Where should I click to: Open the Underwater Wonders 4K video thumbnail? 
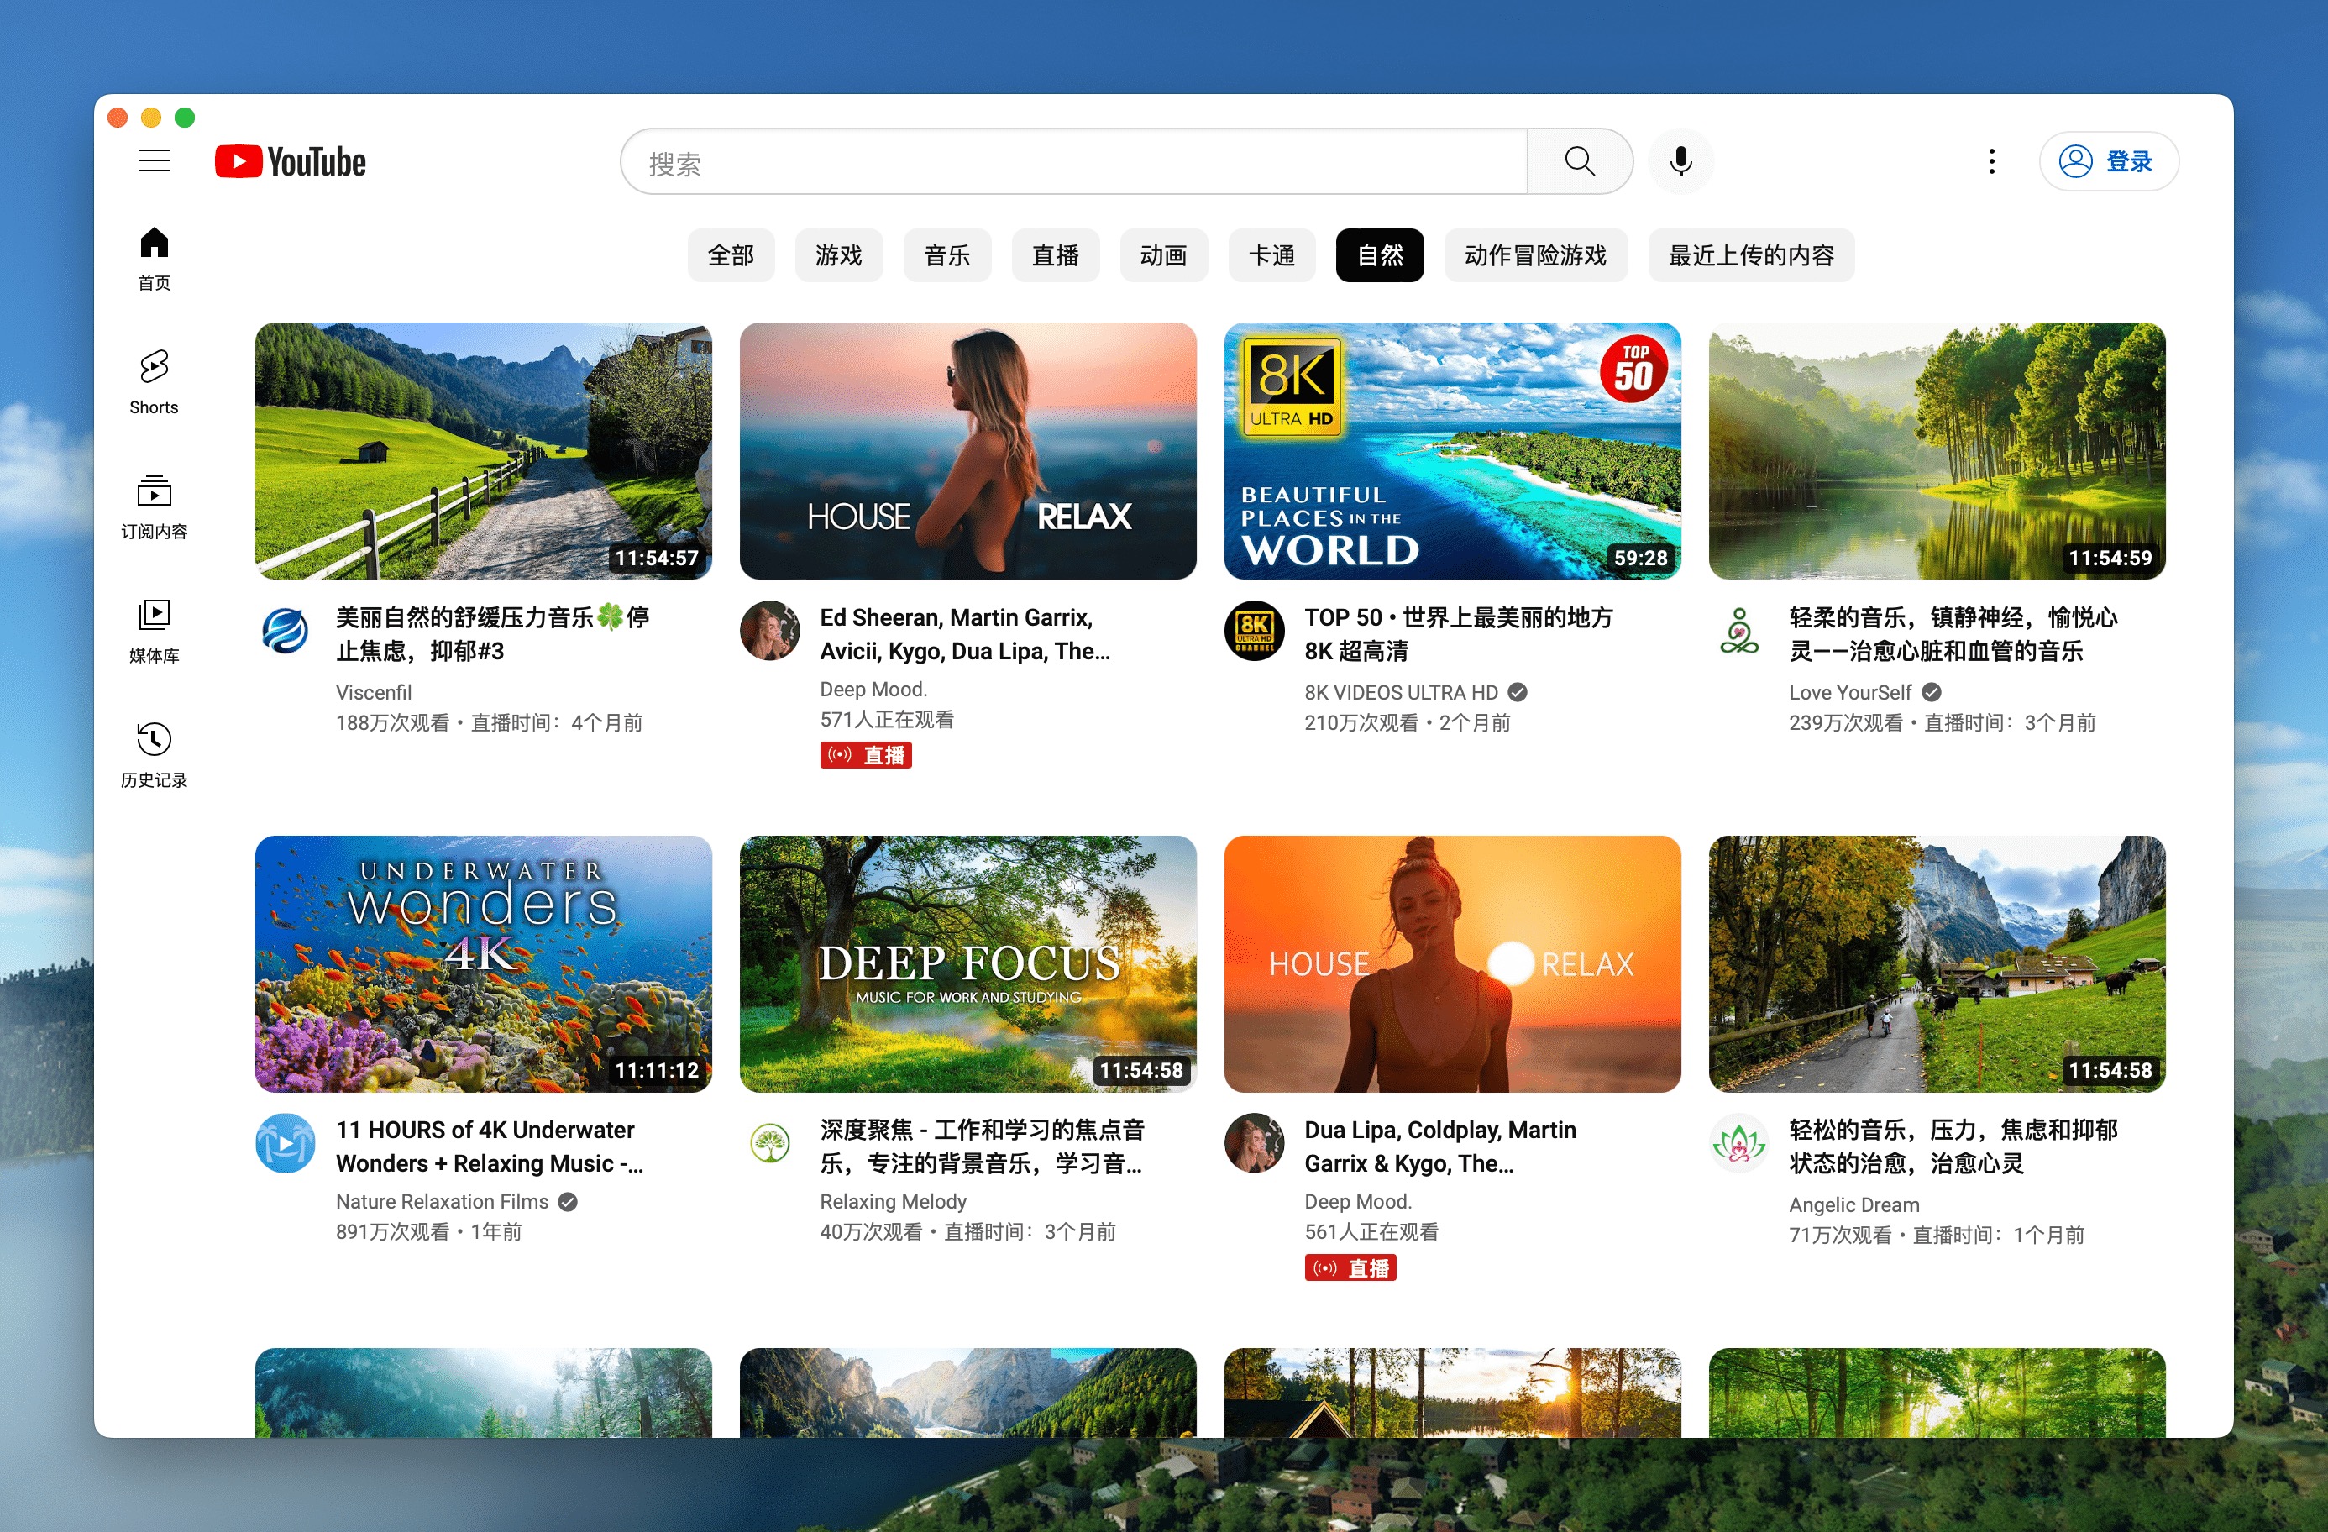click(x=483, y=963)
